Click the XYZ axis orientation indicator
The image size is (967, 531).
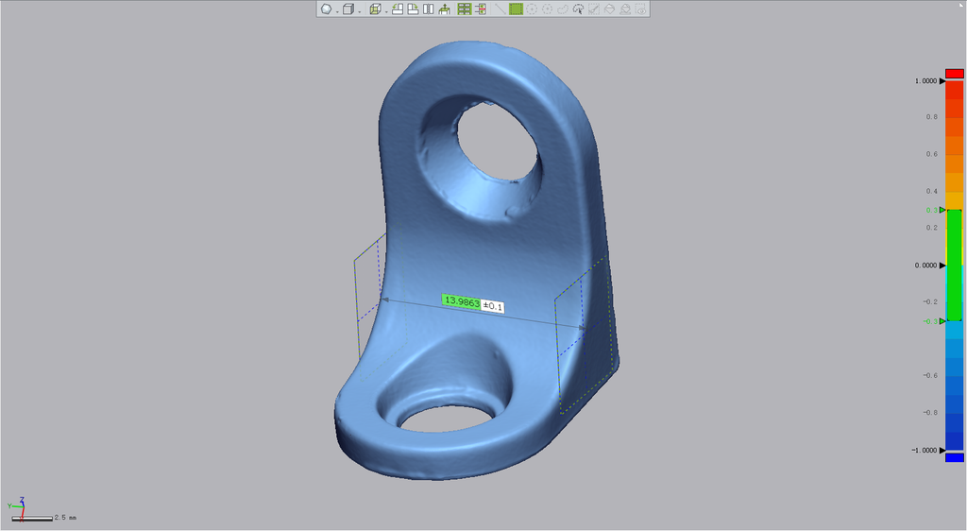[x=19, y=505]
